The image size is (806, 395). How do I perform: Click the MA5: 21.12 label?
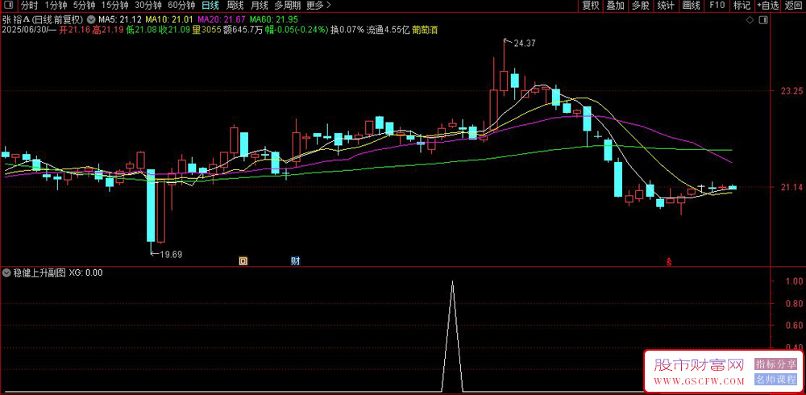(120, 20)
